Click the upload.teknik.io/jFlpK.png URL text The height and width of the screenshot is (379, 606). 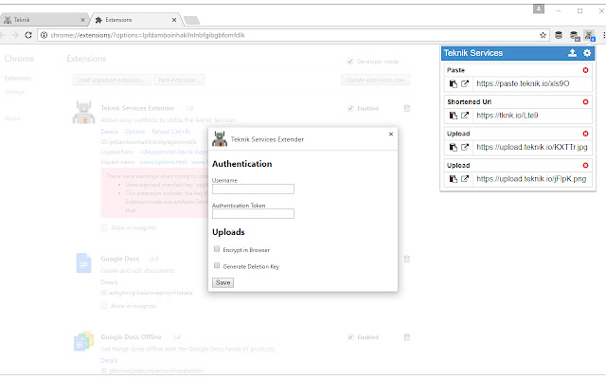coord(531,179)
